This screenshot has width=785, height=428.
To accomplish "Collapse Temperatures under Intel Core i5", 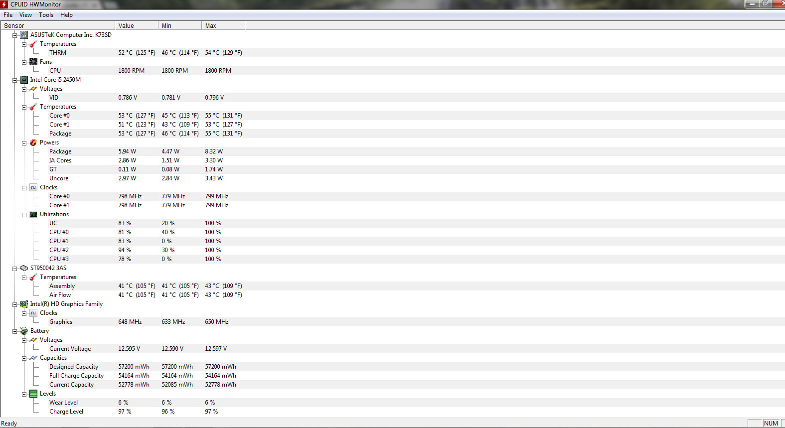I will 24,107.
